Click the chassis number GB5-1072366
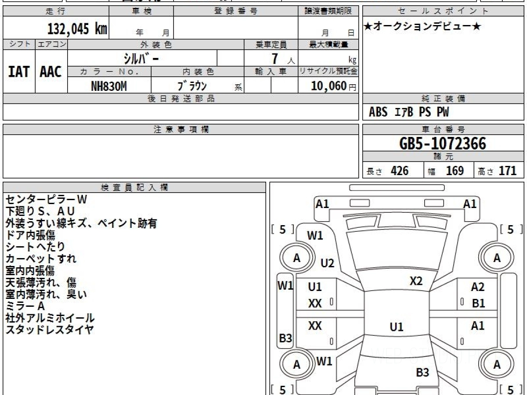 click(443, 143)
